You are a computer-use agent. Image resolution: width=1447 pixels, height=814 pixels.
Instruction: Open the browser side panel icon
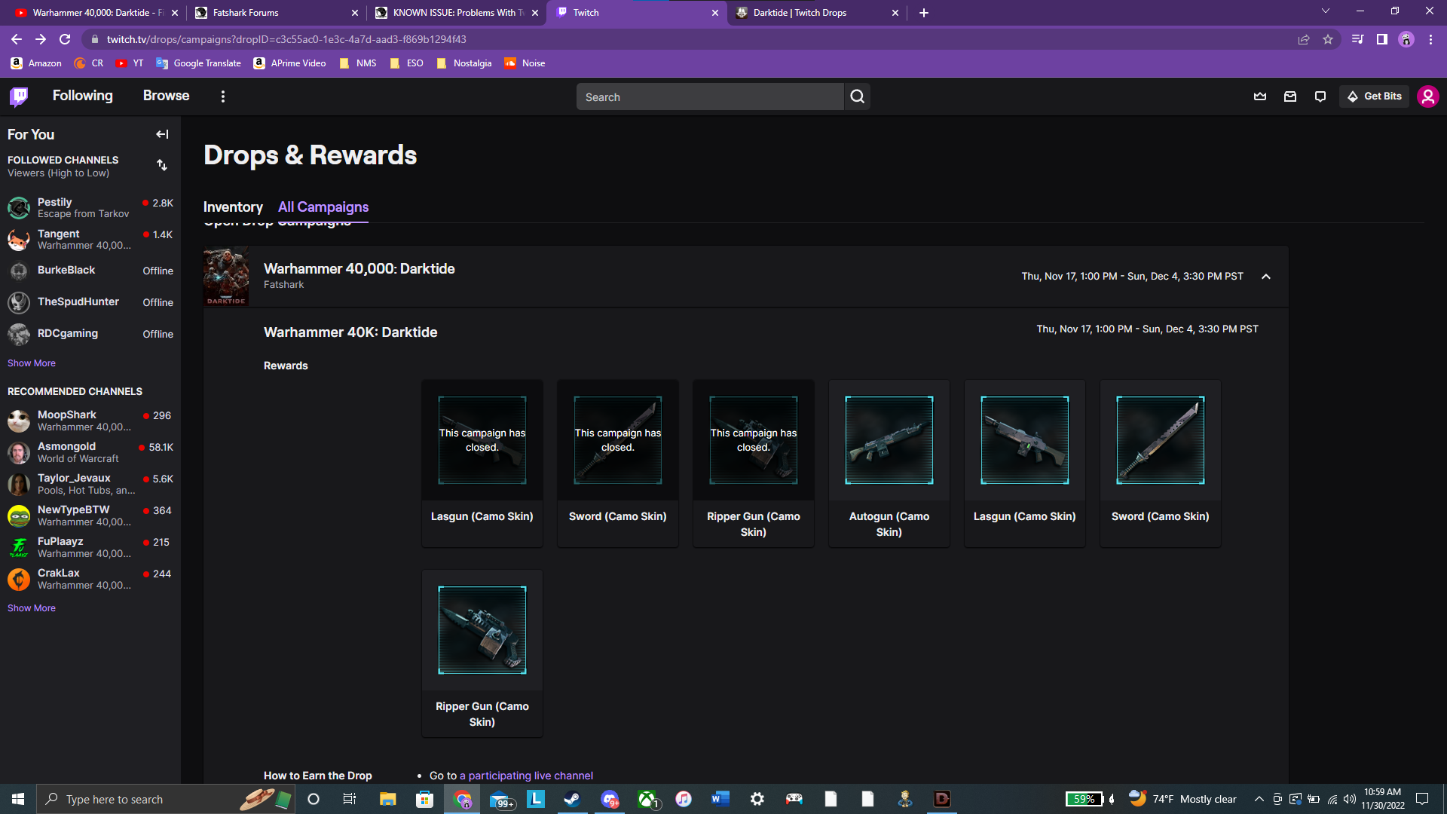tap(1382, 39)
